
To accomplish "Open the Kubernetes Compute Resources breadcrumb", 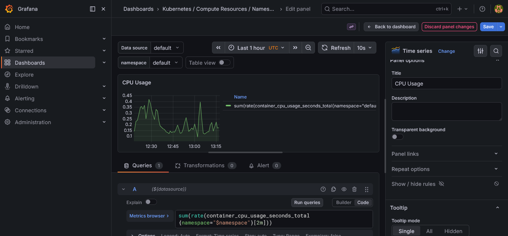I will pos(218,9).
